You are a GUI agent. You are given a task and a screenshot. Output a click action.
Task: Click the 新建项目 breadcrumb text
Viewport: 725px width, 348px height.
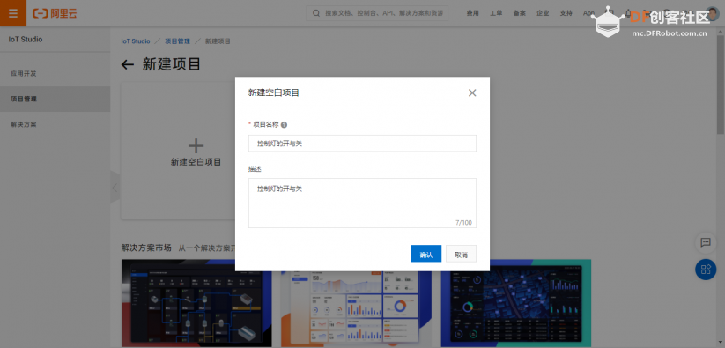click(218, 41)
